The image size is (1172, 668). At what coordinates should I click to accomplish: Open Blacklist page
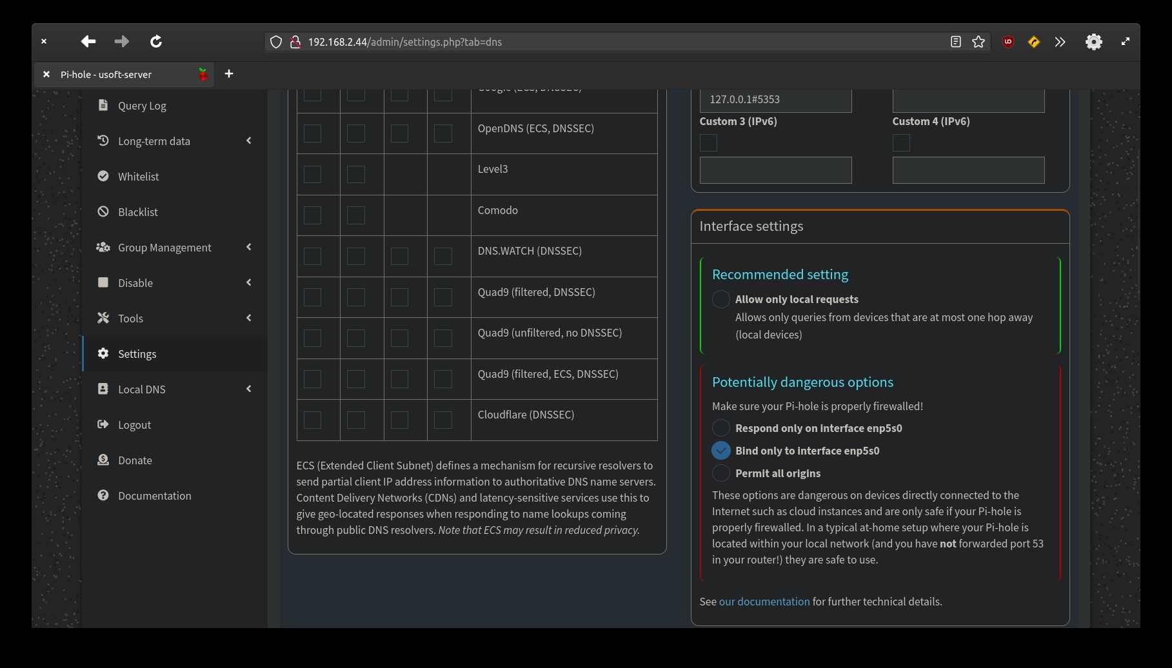pyautogui.click(x=175, y=211)
